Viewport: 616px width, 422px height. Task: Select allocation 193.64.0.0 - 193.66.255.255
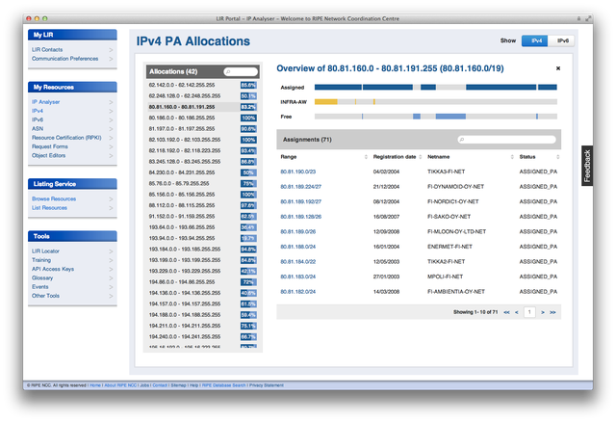tap(203, 227)
